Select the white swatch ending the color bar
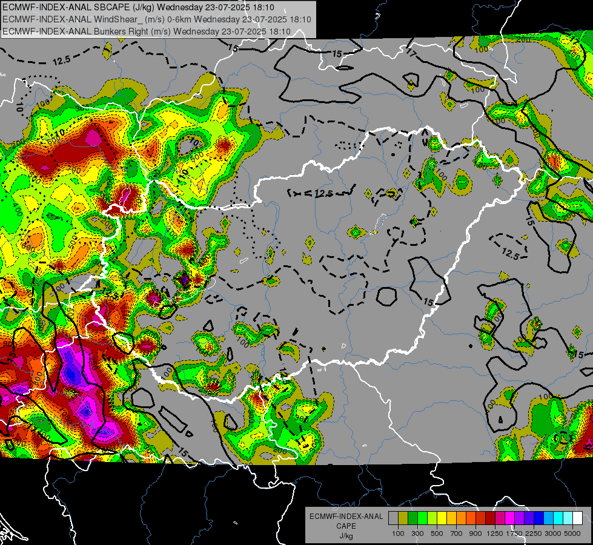Viewport: 593px width, 545px height. point(577,518)
